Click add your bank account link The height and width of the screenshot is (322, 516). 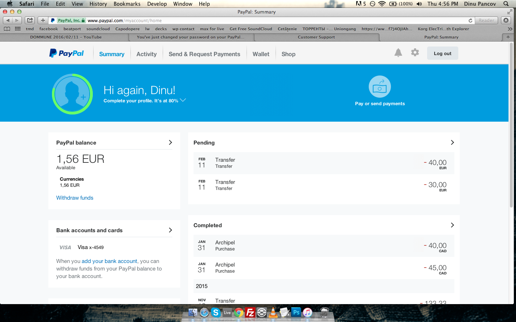(x=109, y=261)
